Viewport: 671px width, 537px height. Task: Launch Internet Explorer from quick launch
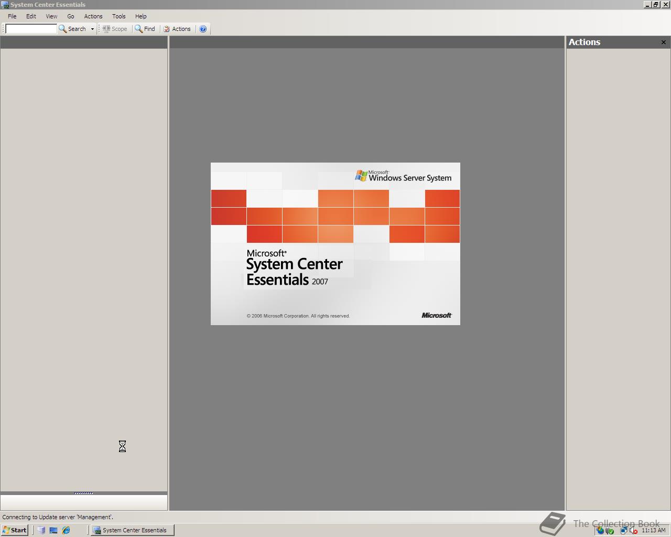[x=66, y=530]
